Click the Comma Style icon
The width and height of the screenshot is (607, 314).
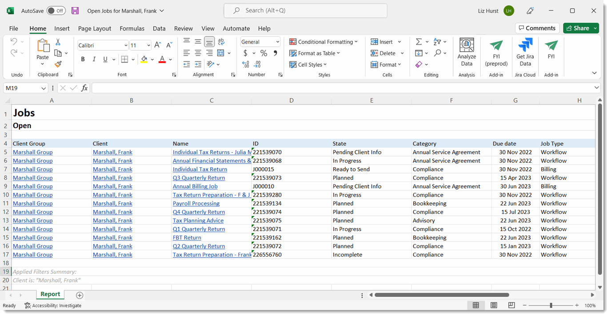tap(275, 53)
